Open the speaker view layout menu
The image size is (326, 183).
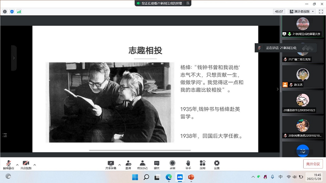(x=302, y=12)
